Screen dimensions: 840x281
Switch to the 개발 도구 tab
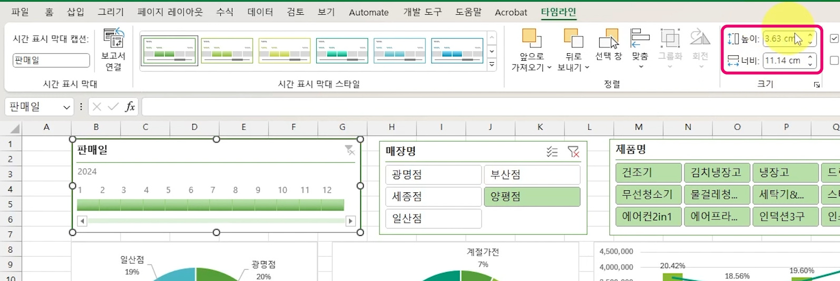pos(423,12)
